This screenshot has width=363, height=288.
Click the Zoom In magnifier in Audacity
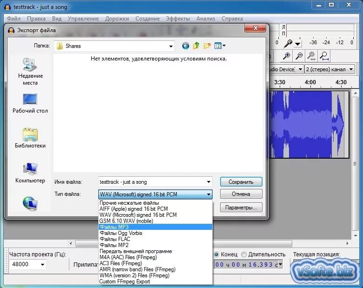287,56
